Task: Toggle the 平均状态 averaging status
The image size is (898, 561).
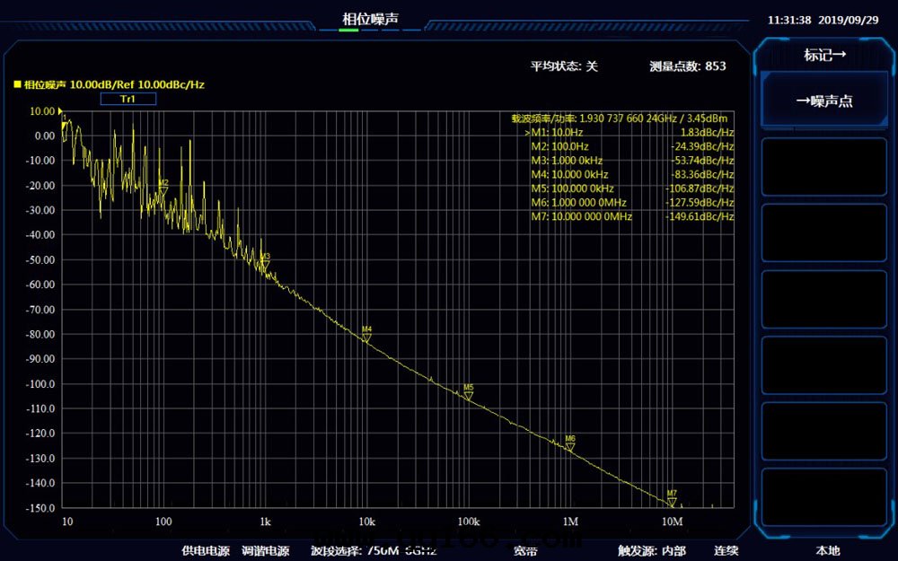Action: tap(563, 66)
